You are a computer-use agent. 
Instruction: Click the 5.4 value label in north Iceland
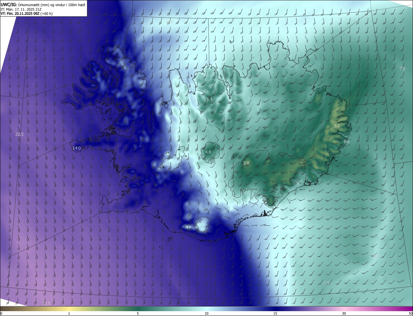(x=209, y=99)
